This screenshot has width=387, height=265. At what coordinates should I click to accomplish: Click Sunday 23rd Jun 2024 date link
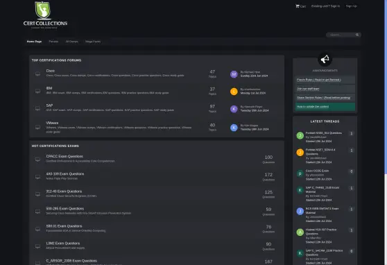[254, 76]
